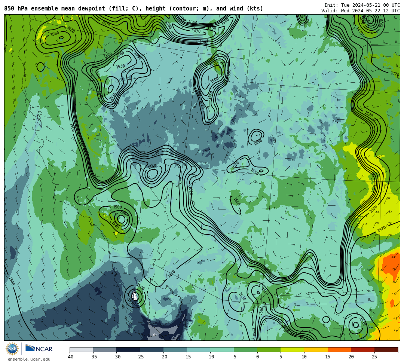Pick the yellow-green 5 to 10 colorbar segment

pyautogui.click(x=292, y=349)
